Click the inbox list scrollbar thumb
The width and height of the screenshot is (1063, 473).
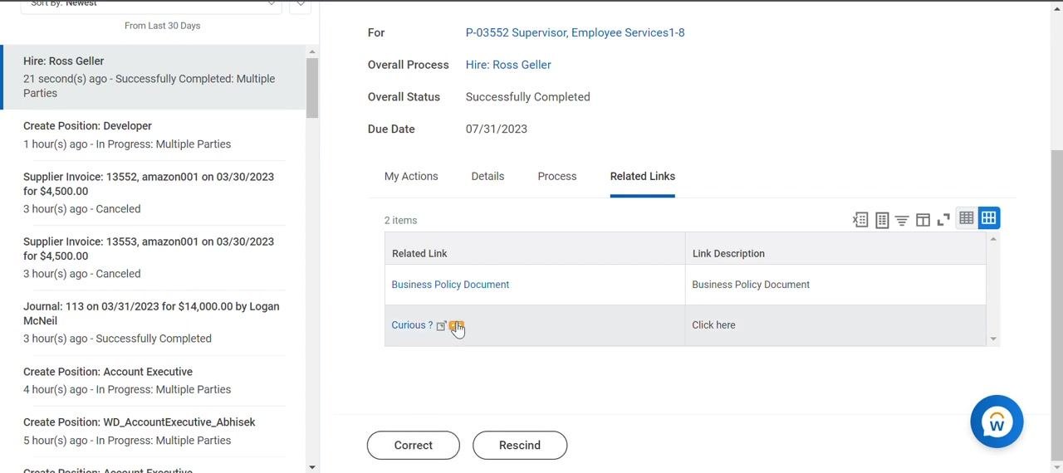point(312,88)
